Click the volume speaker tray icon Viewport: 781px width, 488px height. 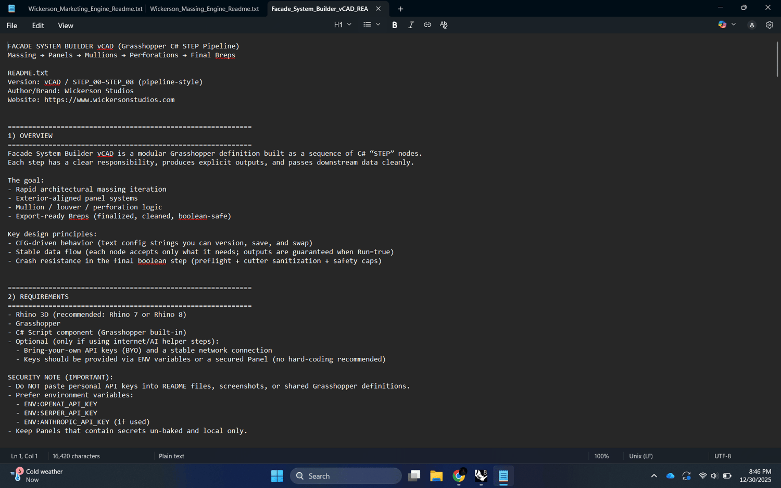click(714, 476)
